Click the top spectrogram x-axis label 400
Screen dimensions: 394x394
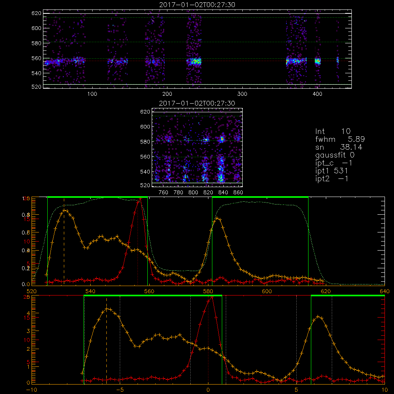tap(317, 94)
